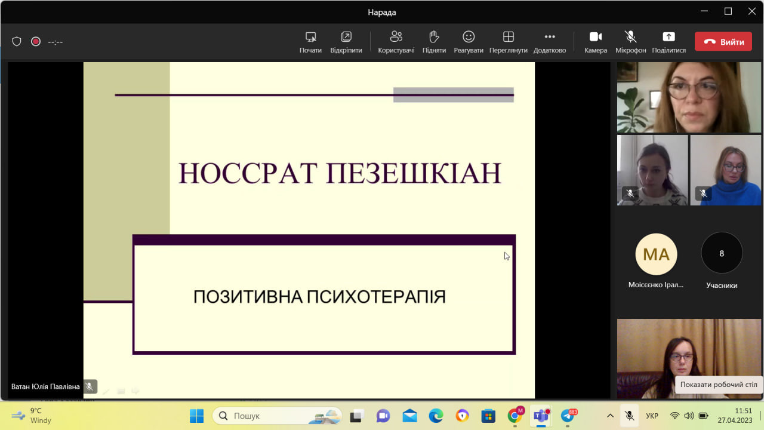Open the Windows Start menu

coord(196,416)
